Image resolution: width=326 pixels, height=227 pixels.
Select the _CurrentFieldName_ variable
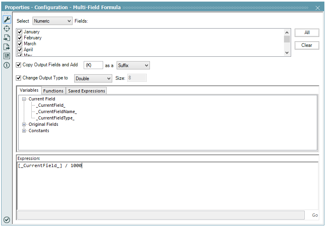(x=56, y=112)
